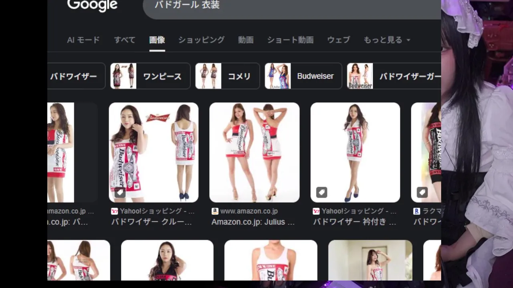Click product tag icon on バドワイザー 衿付き image
The width and height of the screenshot is (513, 288).
321,192
